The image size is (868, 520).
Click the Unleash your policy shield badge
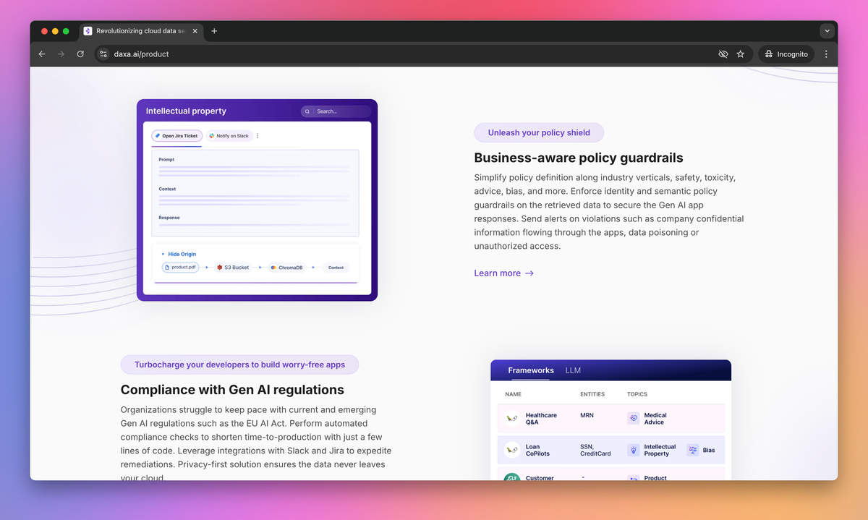coord(539,132)
